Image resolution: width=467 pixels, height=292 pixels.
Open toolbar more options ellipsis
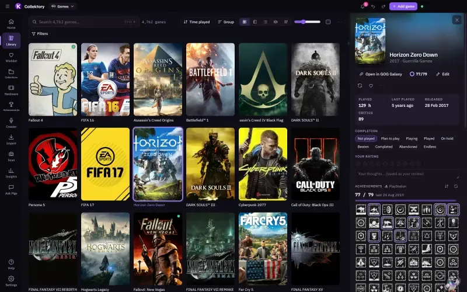point(340,22)
